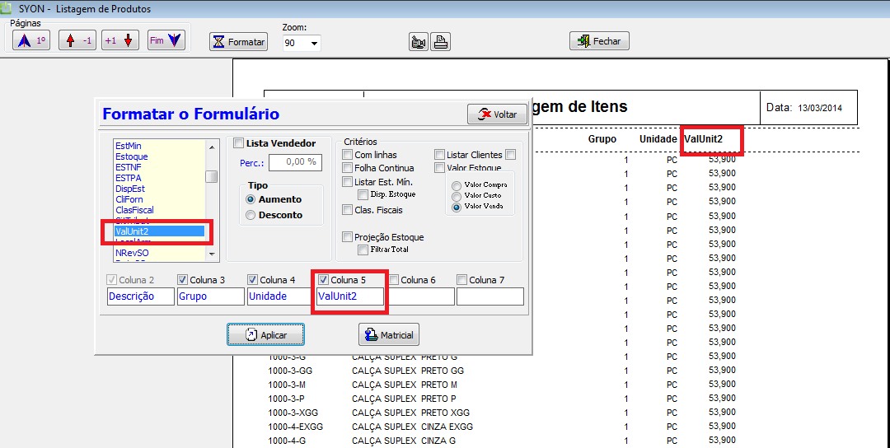Viewport: 890px width, 448px height.
Task: Uncheck the Coluna 5 checkbox
Action: click(x=324, y=280)
